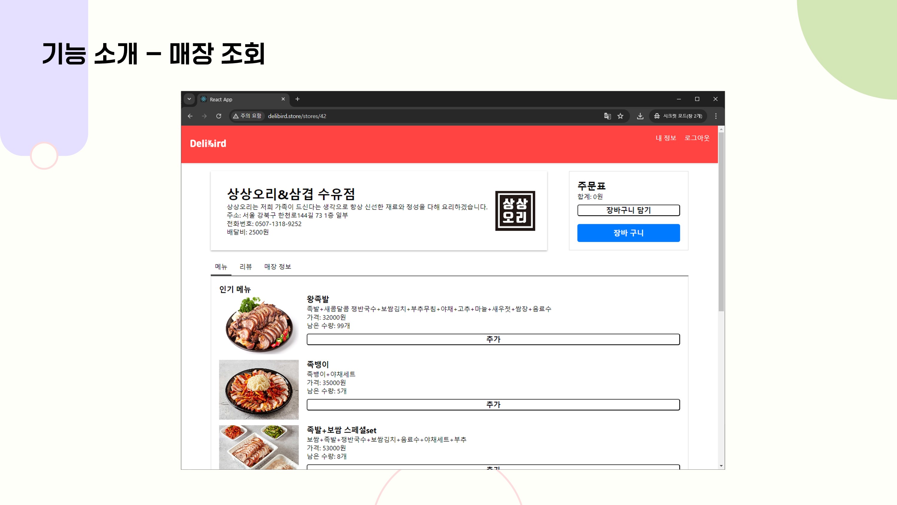
Task: Bookmark page with star icon
Action: point(620,116)
